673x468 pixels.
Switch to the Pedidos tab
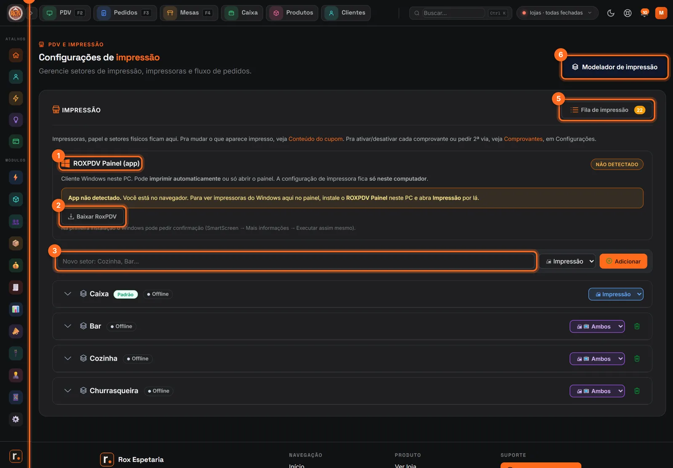tap(125, 13)
